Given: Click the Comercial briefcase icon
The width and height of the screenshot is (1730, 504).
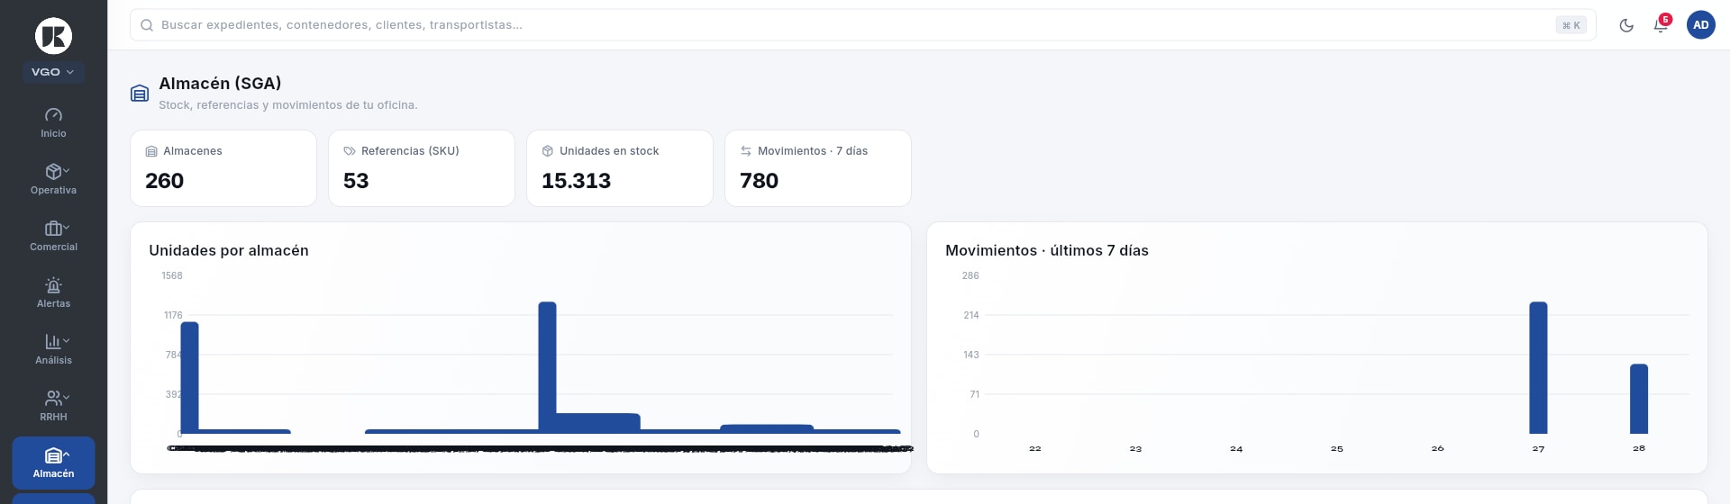Looking at the screenshot, I should click(x=53, y=228).
